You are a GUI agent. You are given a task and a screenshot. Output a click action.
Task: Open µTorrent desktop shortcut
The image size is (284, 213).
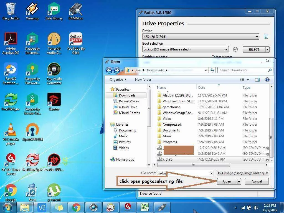[x=54, y=193]
